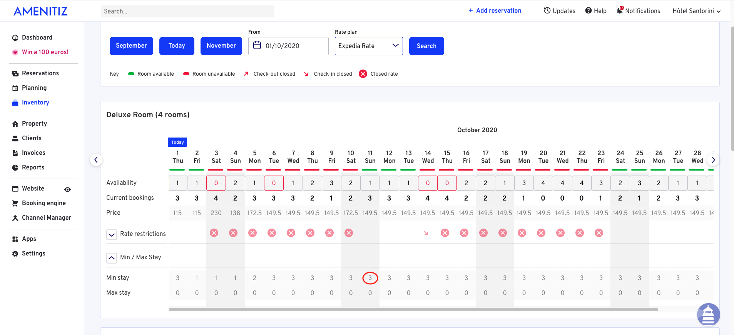The height and width of the screenshot is (335, 734).
Task: Click the Room available green swatch
Action: pos(131,74)
